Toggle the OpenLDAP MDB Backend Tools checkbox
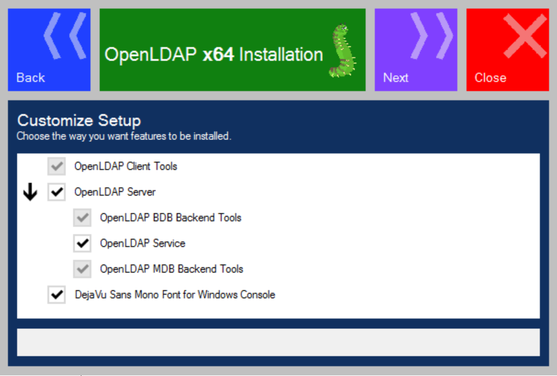The height and width of the screenshot is (376, 557). click(83, 269)
